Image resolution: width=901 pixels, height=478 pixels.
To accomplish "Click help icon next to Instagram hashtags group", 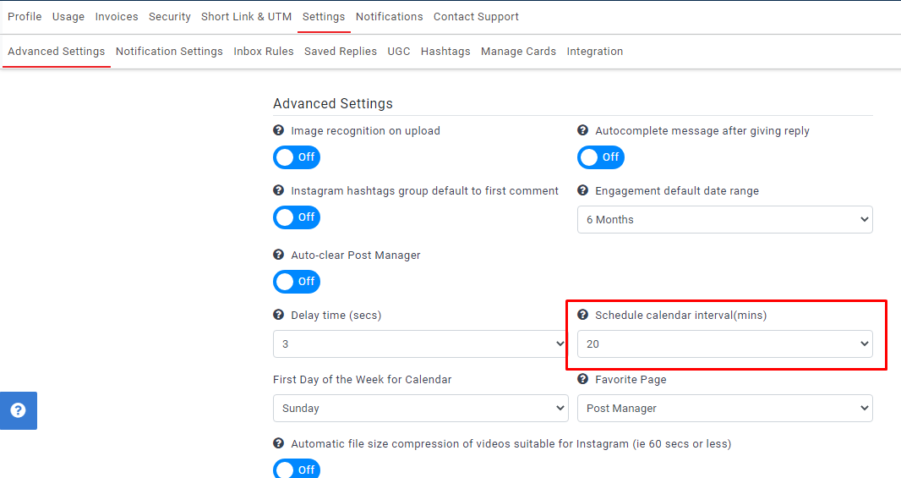I will point(279,191).
